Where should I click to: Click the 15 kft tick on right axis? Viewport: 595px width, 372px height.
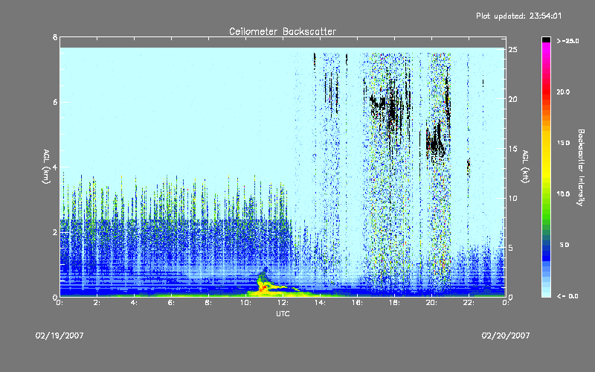512,149
